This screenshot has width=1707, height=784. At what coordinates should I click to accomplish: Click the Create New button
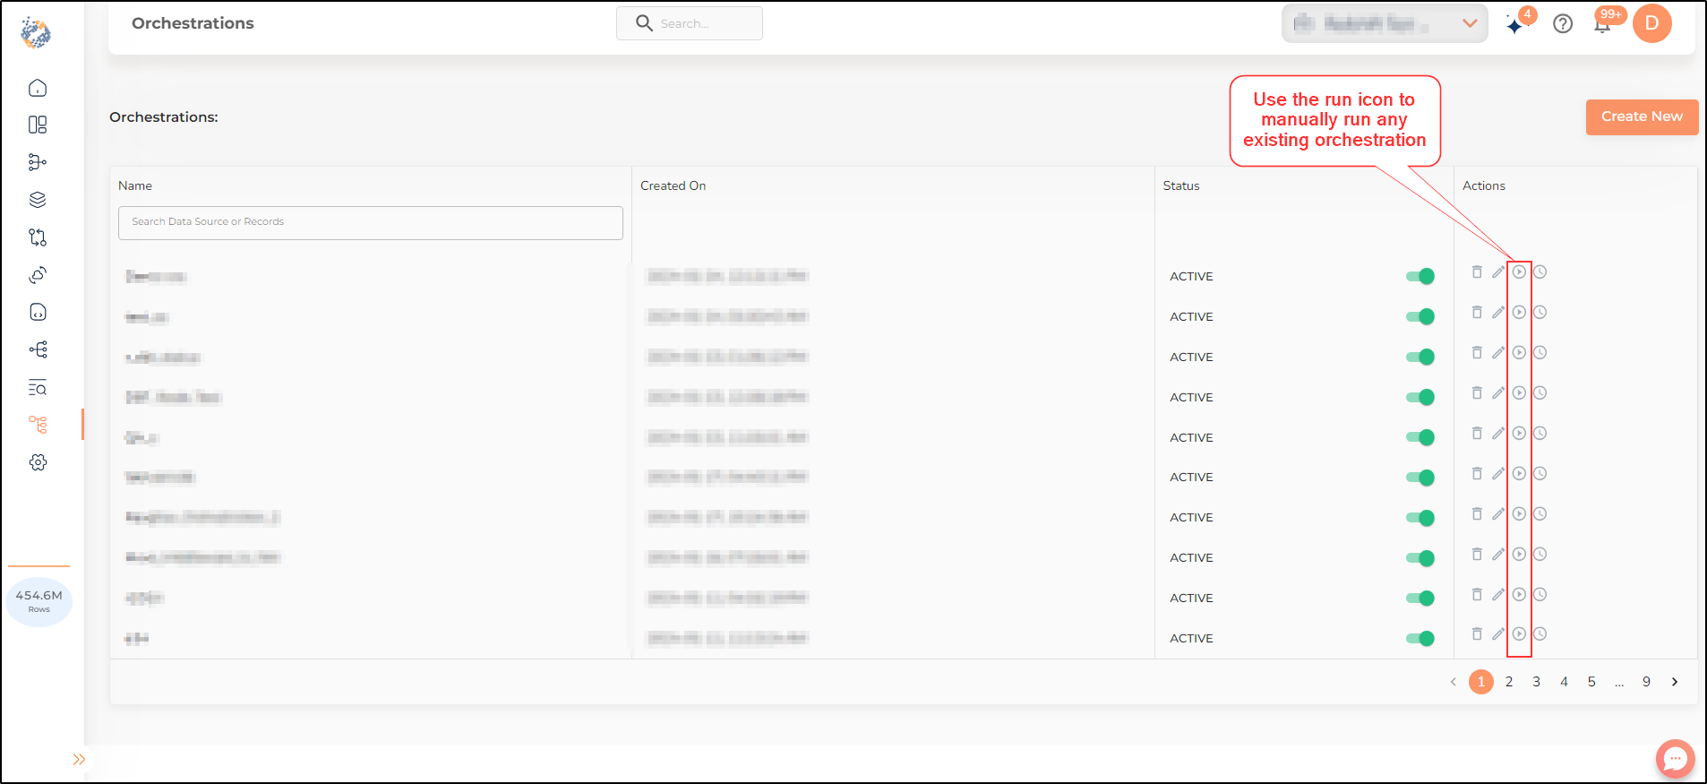(x=1642, y=116)
